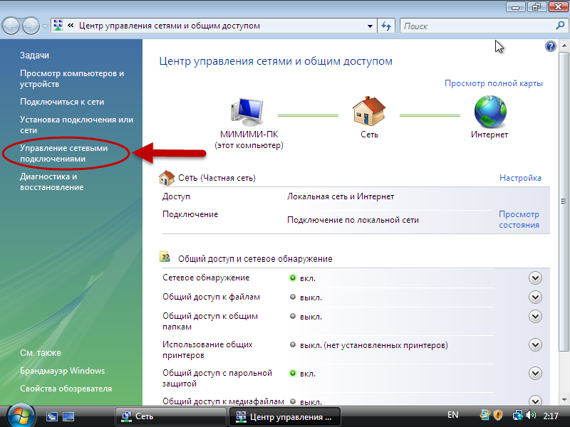Expand Использование общих принтеров chevron
The image size is (570, 427).
535,345
